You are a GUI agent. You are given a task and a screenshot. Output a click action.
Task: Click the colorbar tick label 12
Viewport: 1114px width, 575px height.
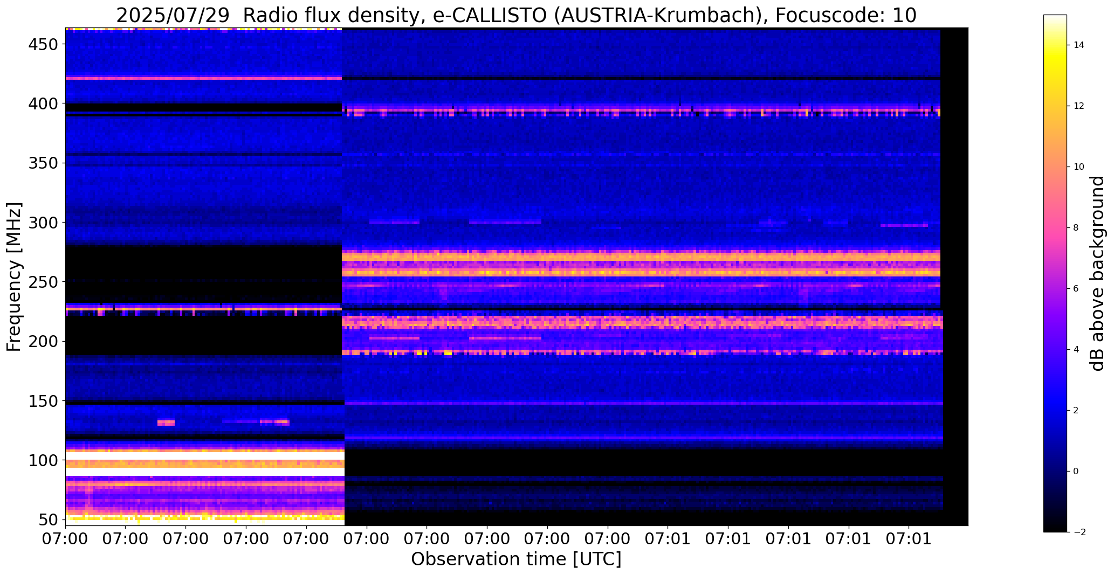1079,106
